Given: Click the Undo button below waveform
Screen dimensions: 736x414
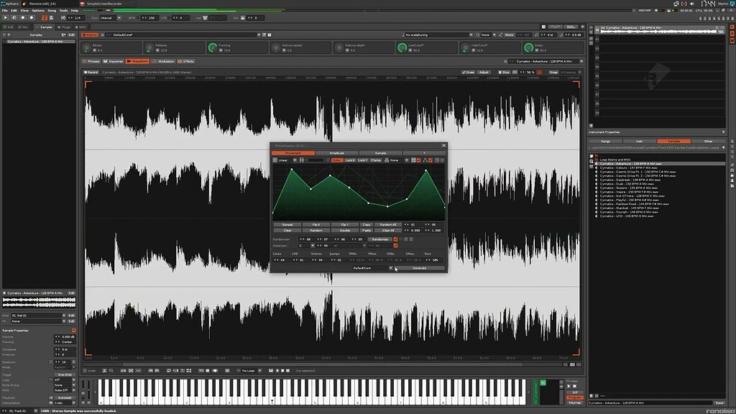Looking at the screenshot, I should point(90,371).
